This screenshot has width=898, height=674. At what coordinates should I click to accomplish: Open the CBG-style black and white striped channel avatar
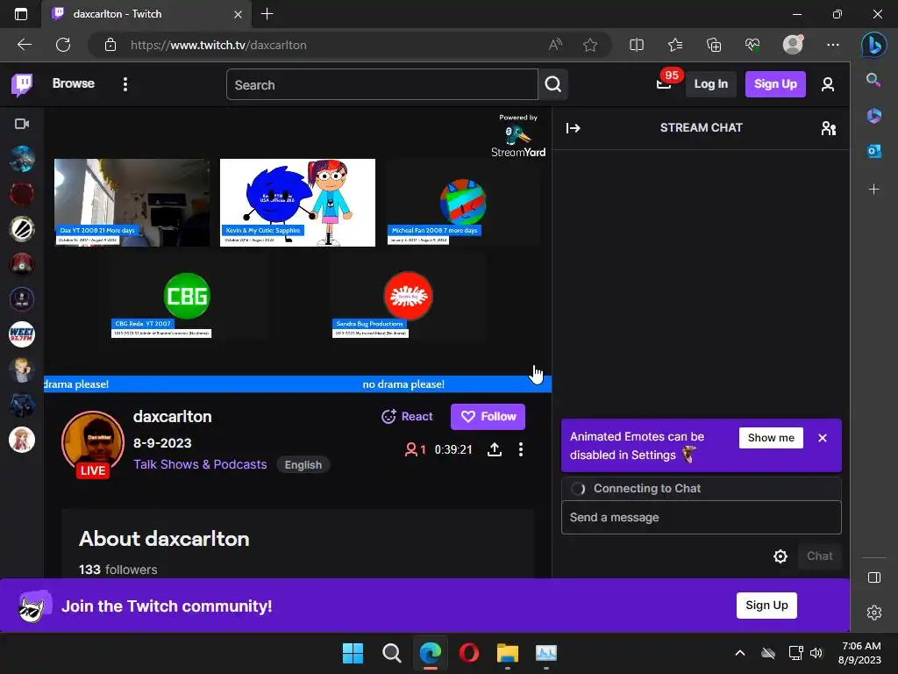(x=22, y=229)
